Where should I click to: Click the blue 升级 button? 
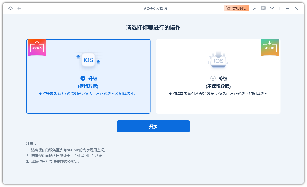point(153,126)
